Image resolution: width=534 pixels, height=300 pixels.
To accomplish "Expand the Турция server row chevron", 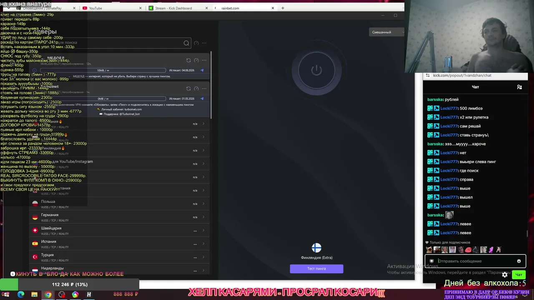I will 204,257.
